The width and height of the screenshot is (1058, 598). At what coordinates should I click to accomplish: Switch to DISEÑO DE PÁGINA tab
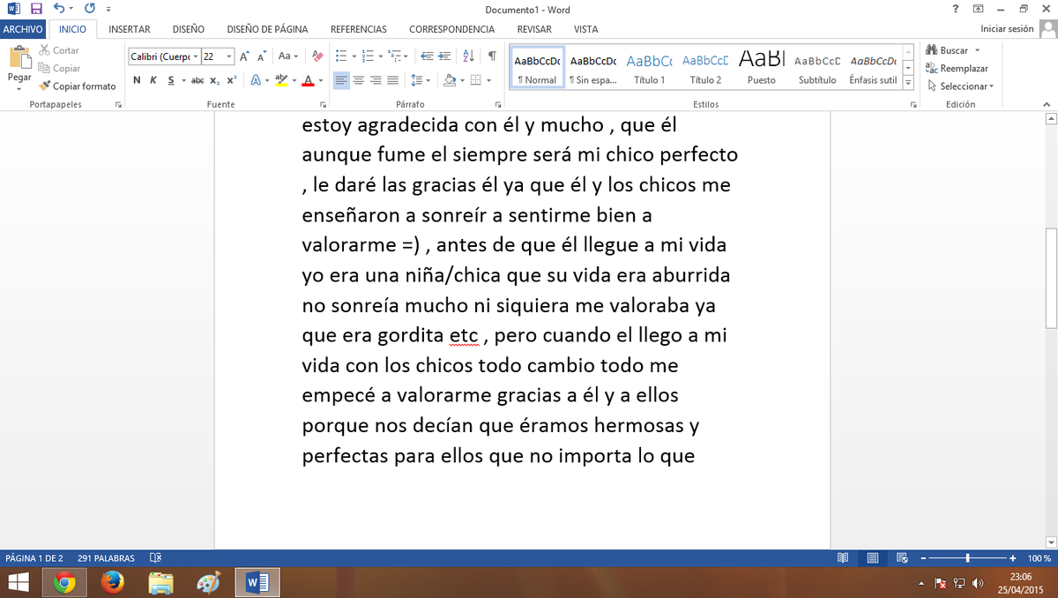[x=268, y=29]
